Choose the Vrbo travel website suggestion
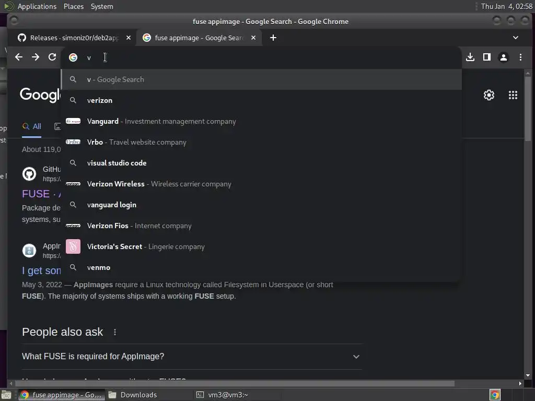This screenshot has height=401, width=535. pos(261,142)
